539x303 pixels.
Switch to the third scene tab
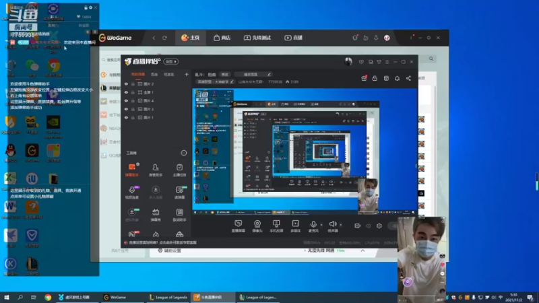click(x=168, y=74)
